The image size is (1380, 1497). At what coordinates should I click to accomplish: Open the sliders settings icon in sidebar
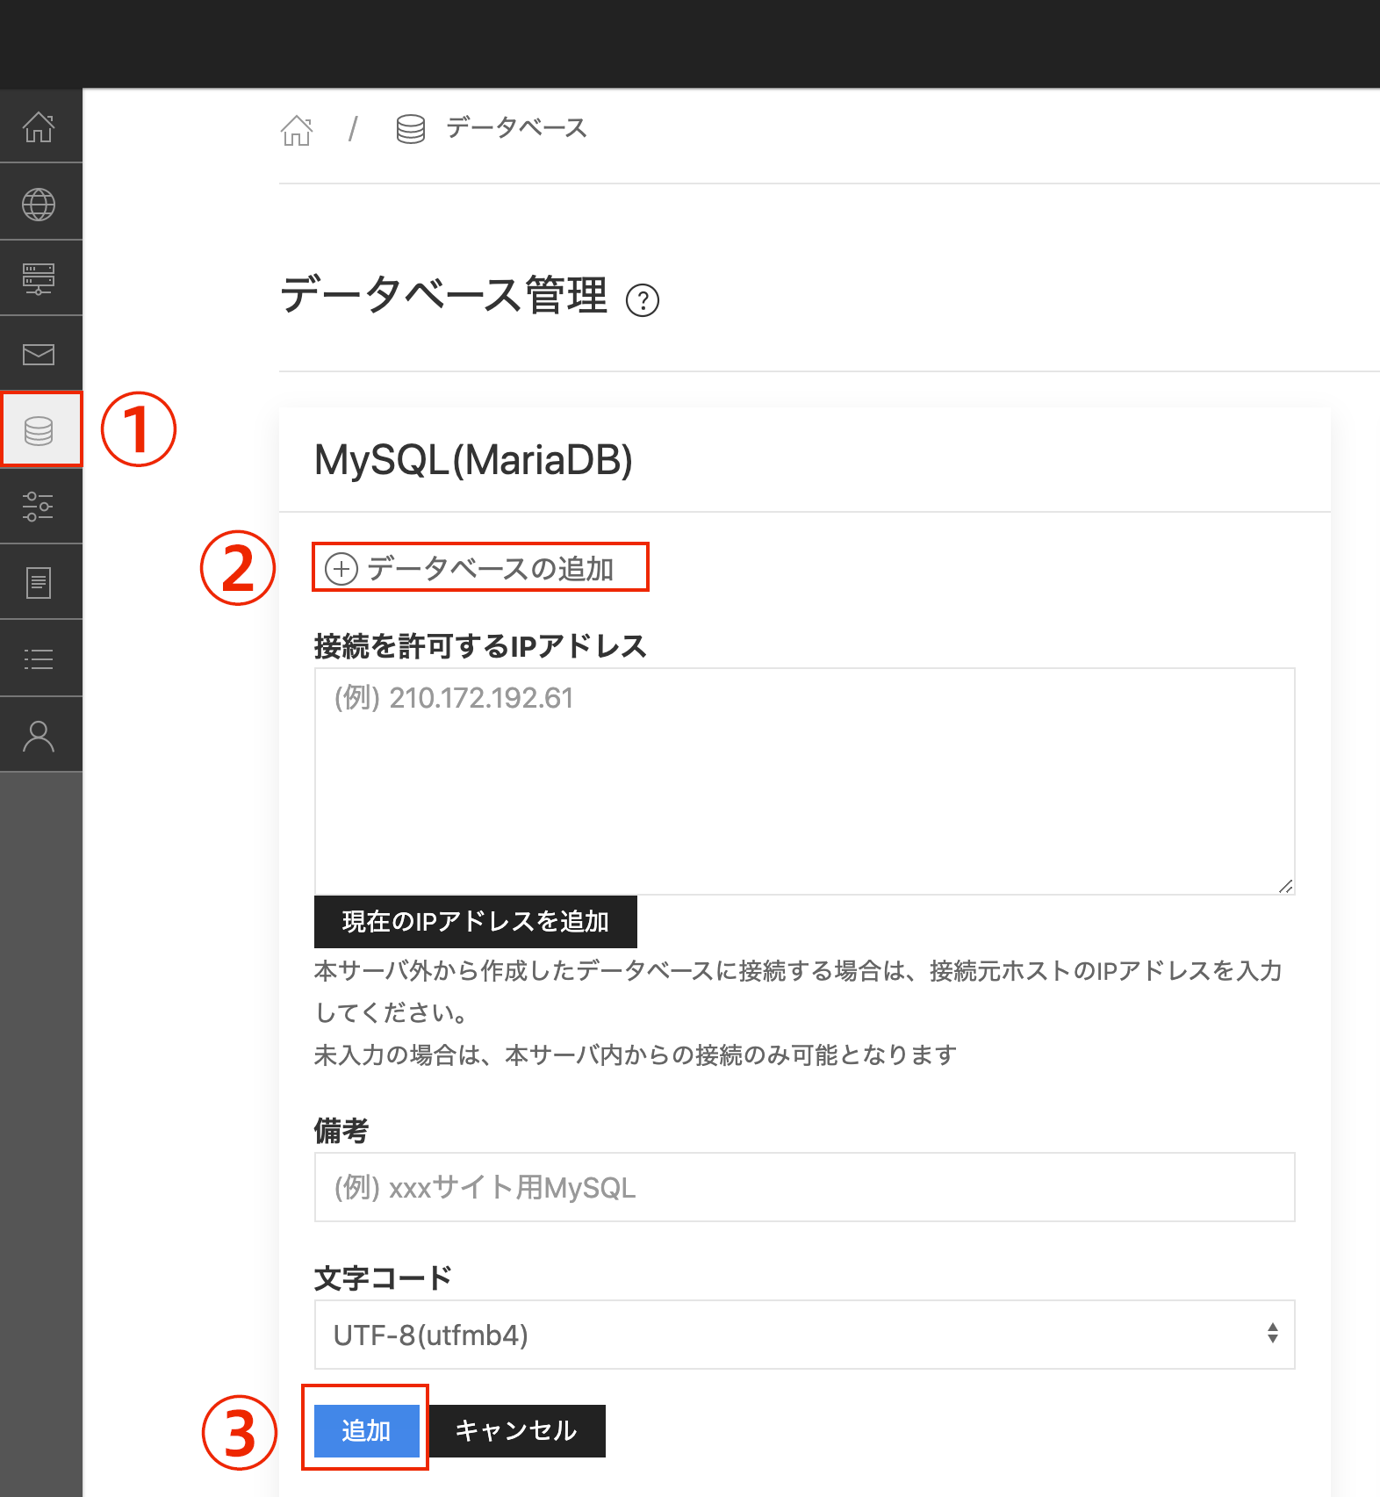[x=39, y=507]
